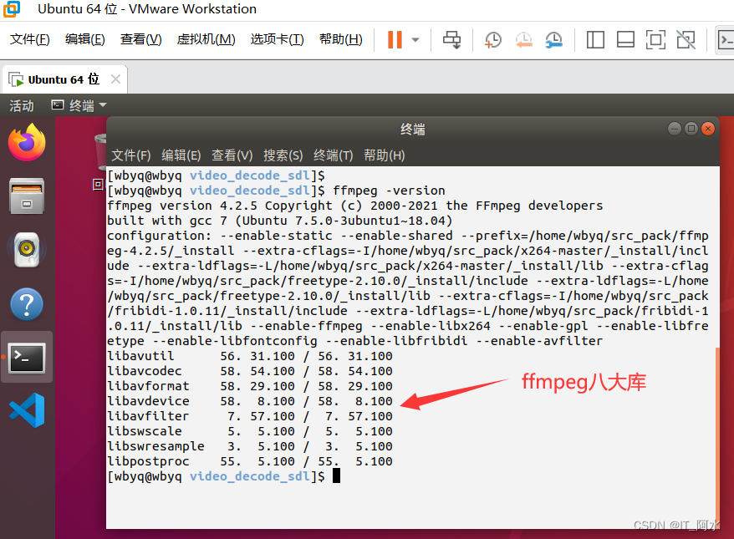The width and height of the screenshot is (734, 539).
Task: Click the libavfilter version row
Action: (x=250, y=416)
